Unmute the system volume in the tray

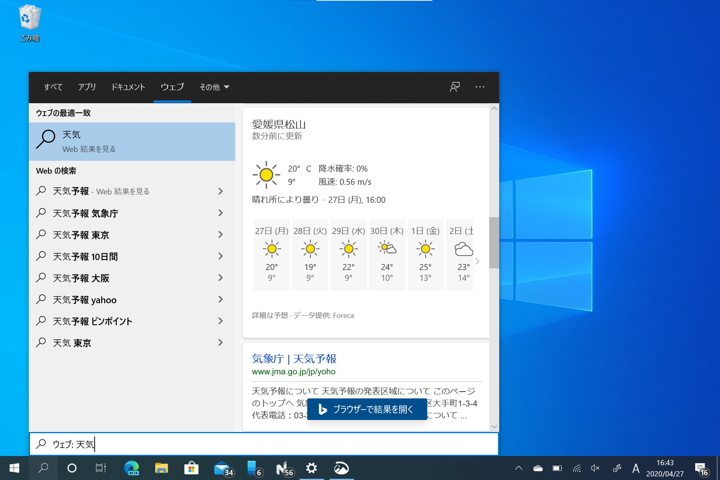(595, 468)
